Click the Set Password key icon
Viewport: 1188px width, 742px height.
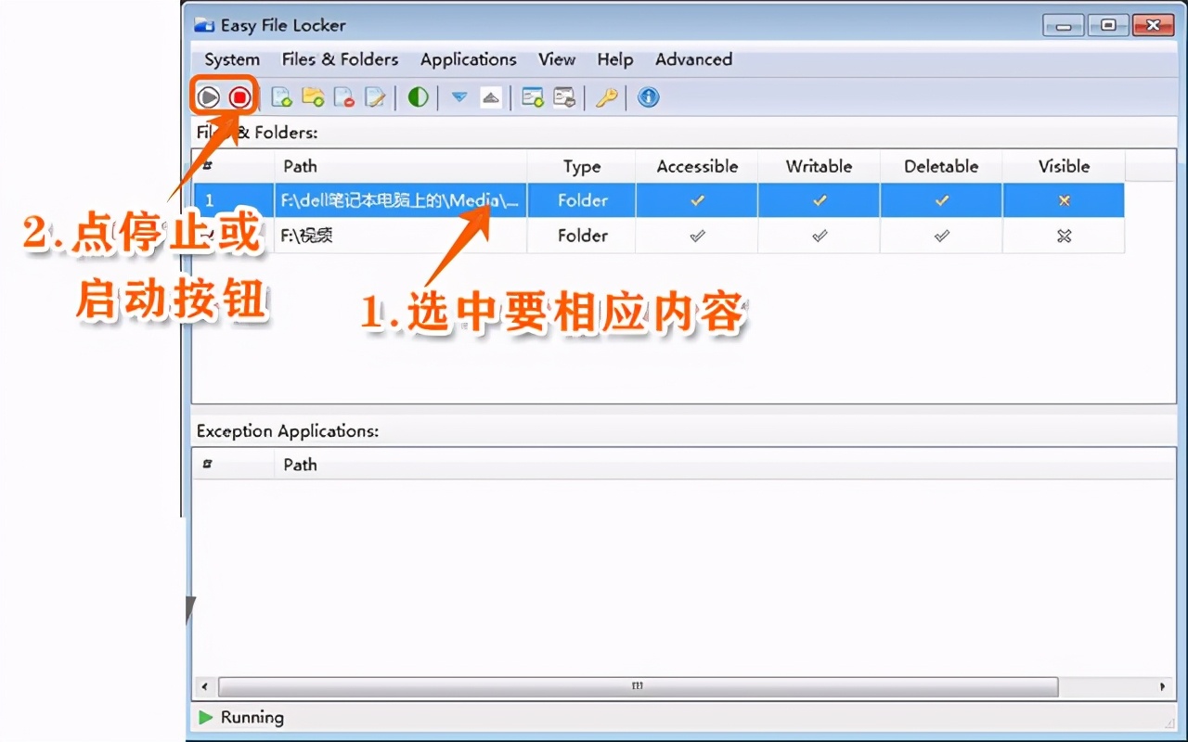tap(606, 96)
